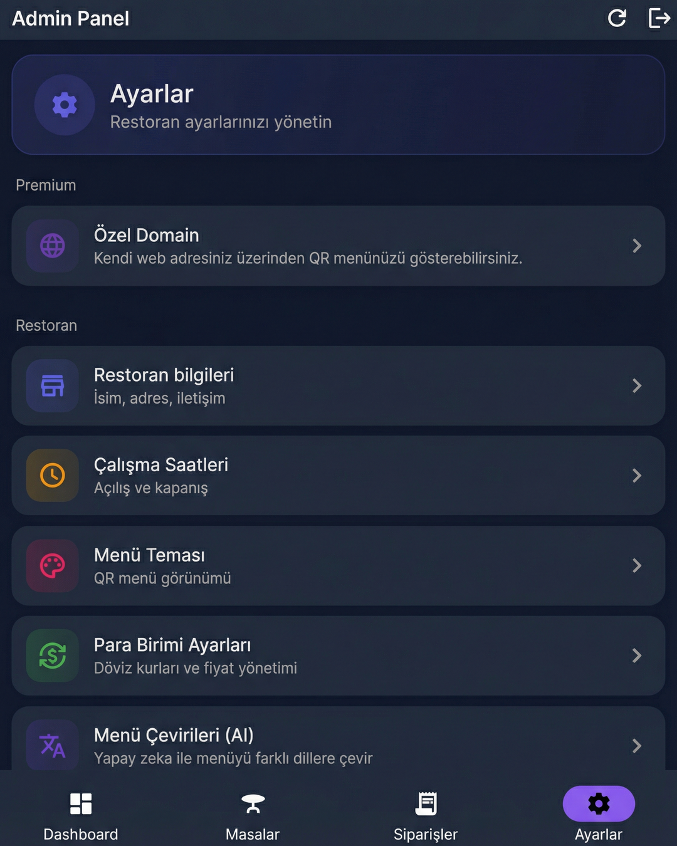Viewport: 677px width, 846px height.
Task: Open the Menü Çevirileri (AI) title
Action: pos(174,735)
